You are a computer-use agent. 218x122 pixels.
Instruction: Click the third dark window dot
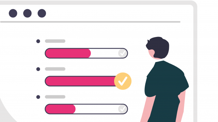42,13
